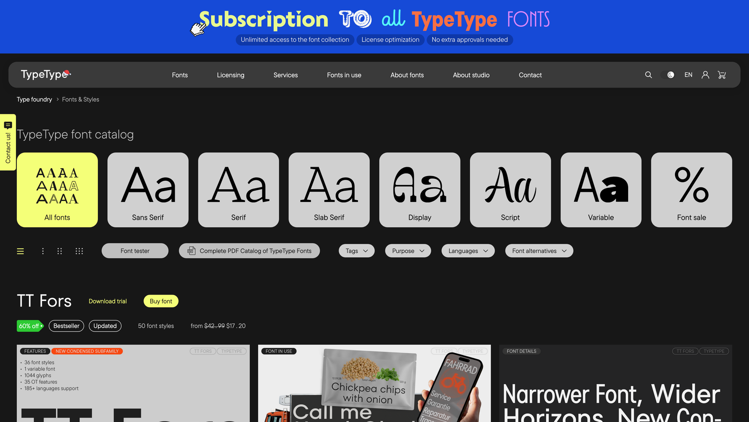Click the Fonts & Styles breadcrumb
Viewport: 749px width, 422px height.
81,99
